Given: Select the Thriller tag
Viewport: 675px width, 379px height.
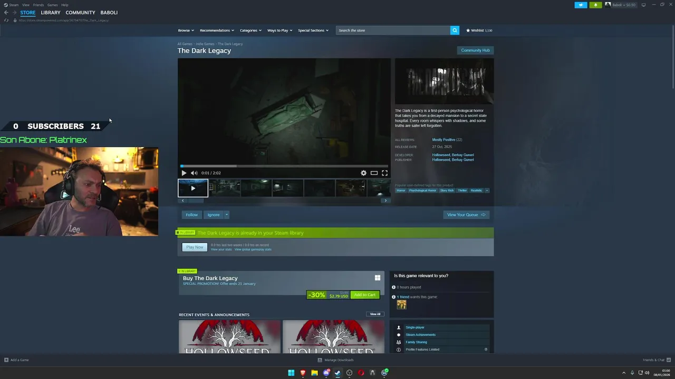Looking at the screenshot, I should coord(462,191).
